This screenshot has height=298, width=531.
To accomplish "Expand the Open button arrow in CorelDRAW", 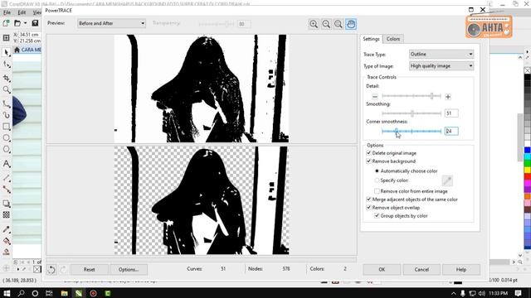I will (26, 23).
